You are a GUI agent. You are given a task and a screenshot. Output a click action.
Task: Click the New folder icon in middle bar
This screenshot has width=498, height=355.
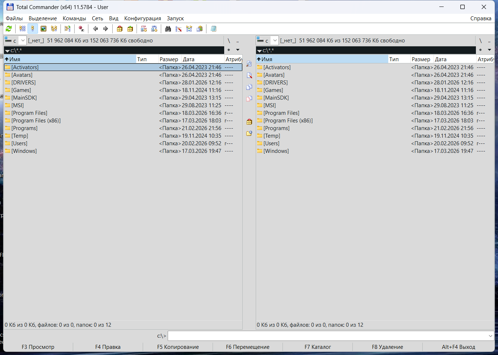click(x=249, y=133)
